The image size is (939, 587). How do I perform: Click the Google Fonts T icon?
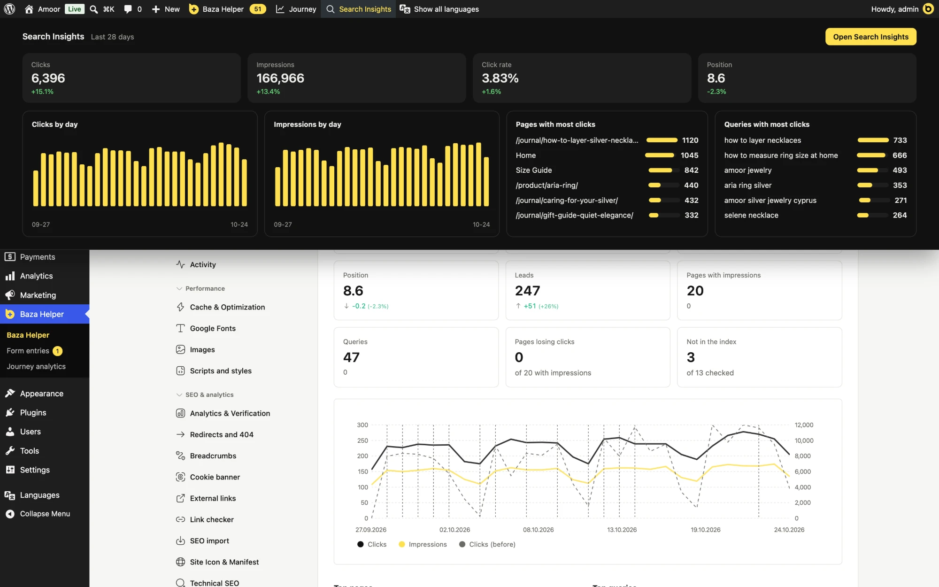pos(180,328)
